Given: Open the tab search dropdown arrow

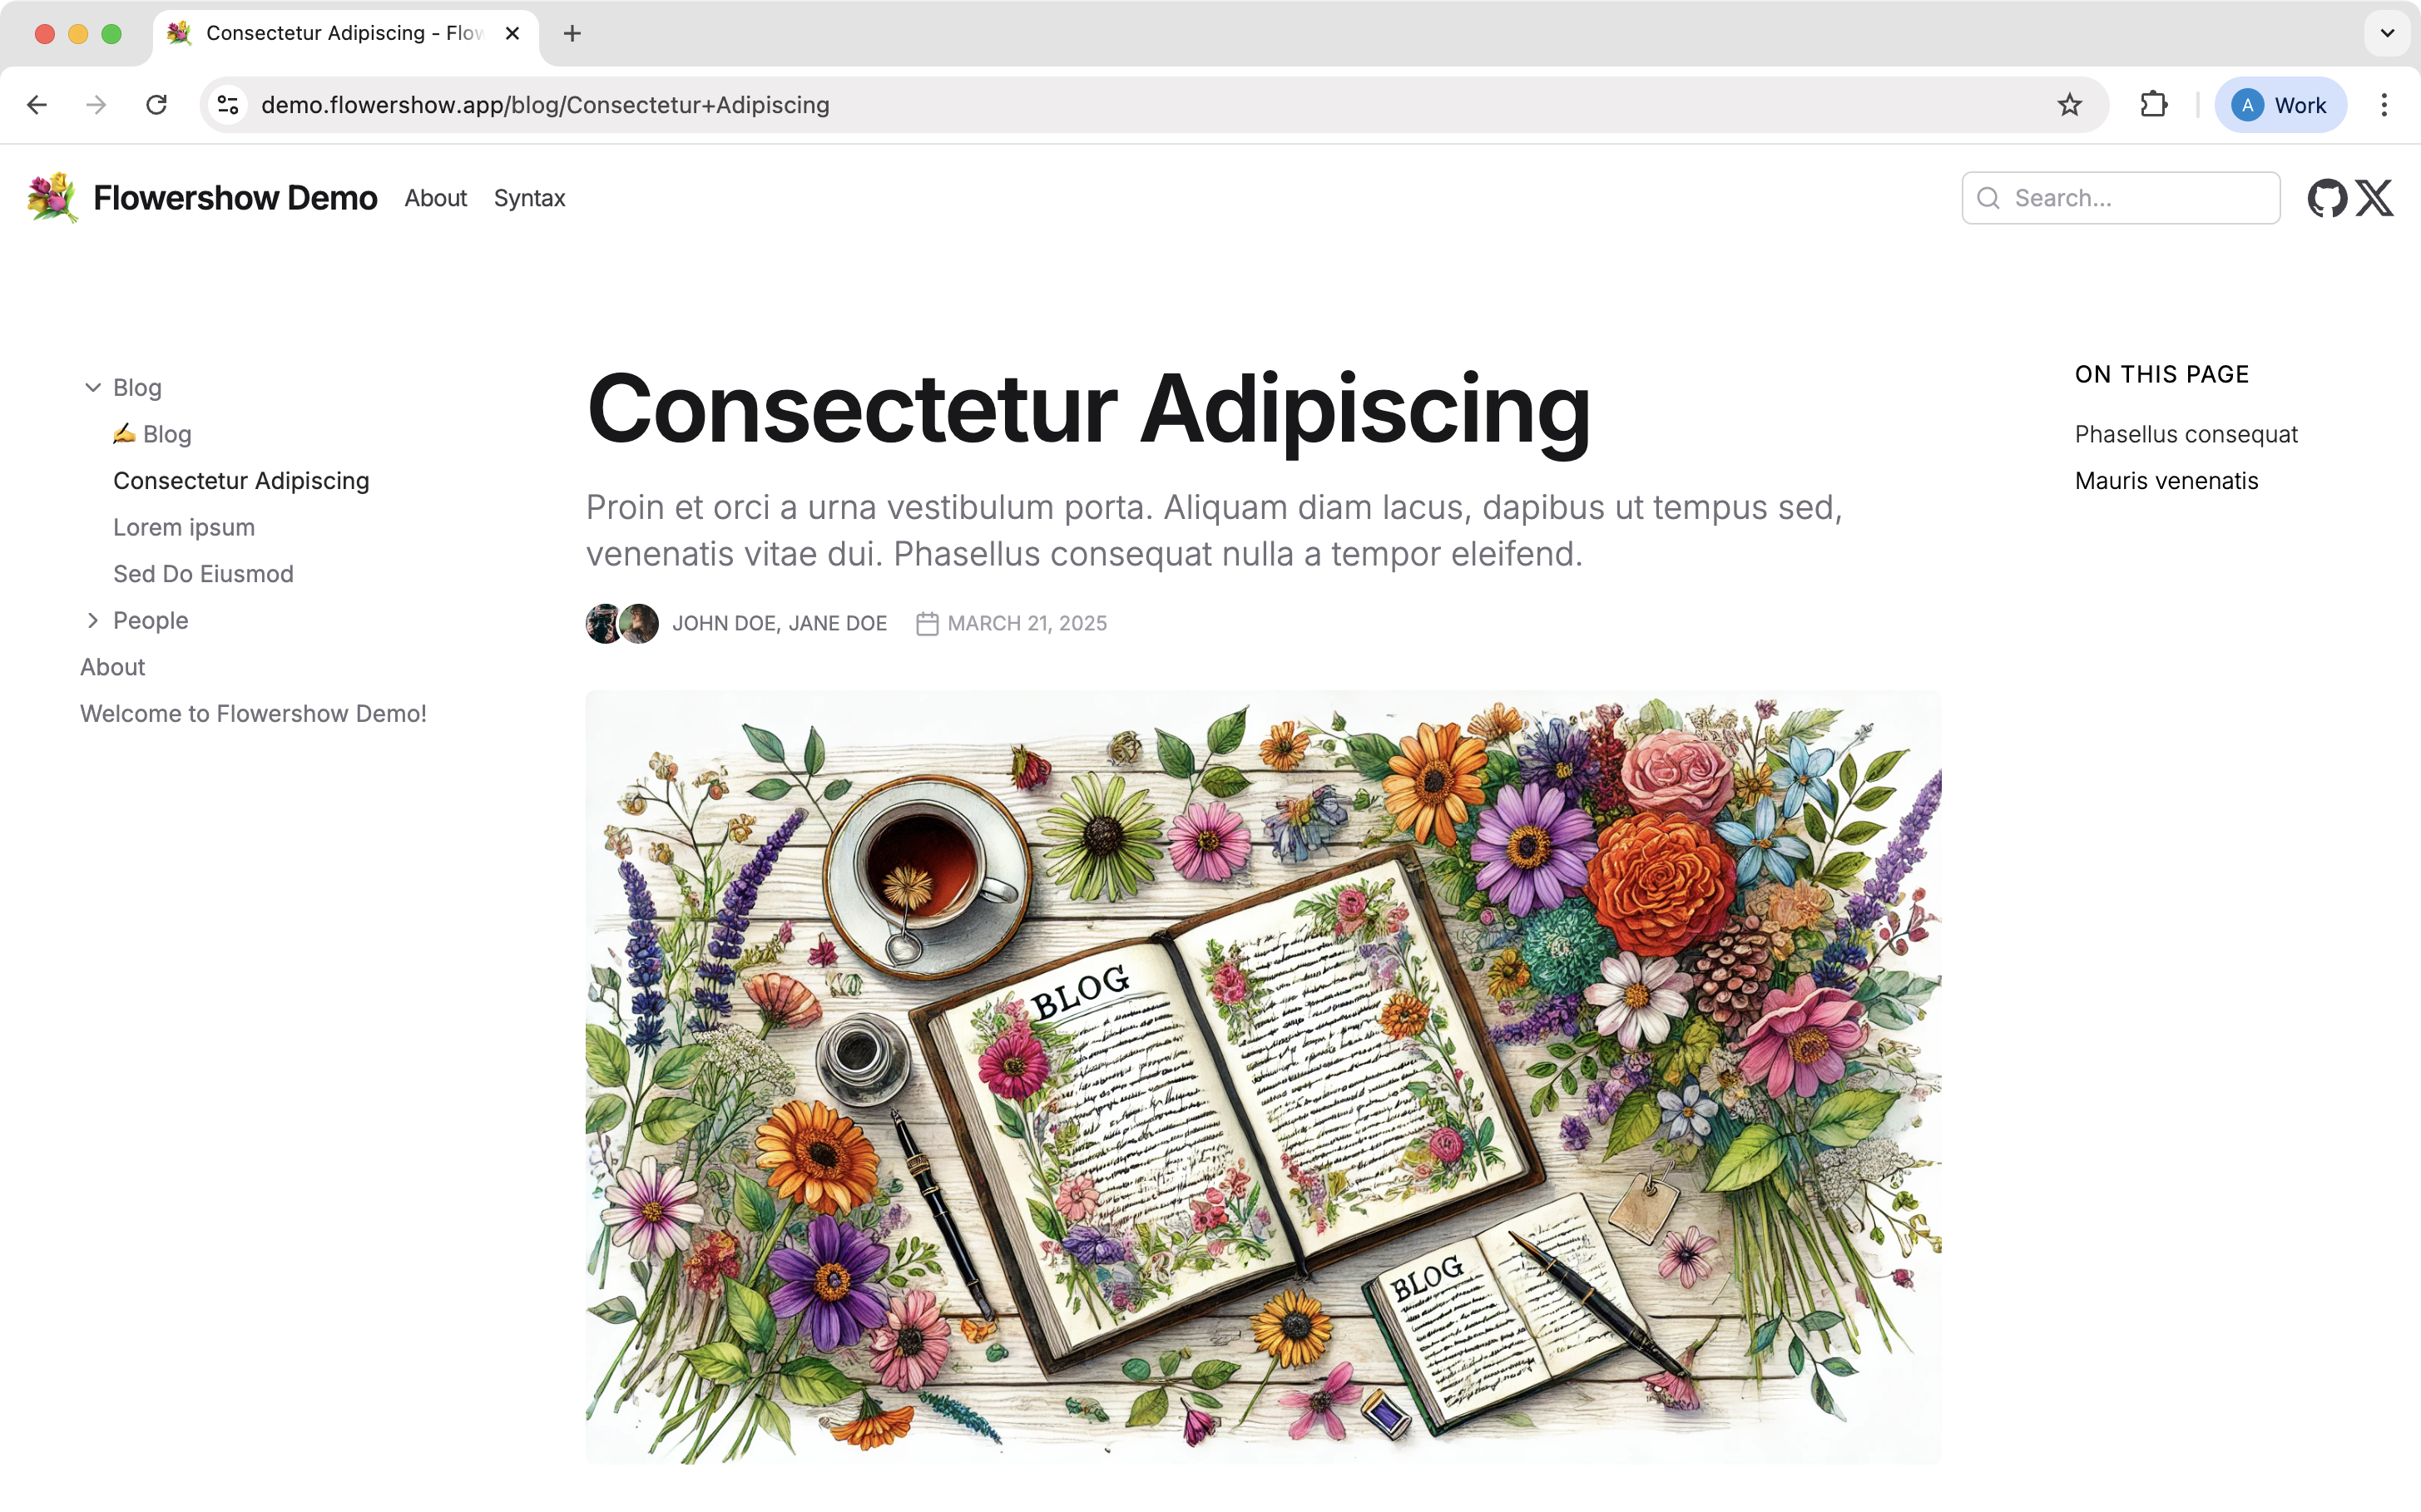Looking at the screenshot, I should [2388, 33].
